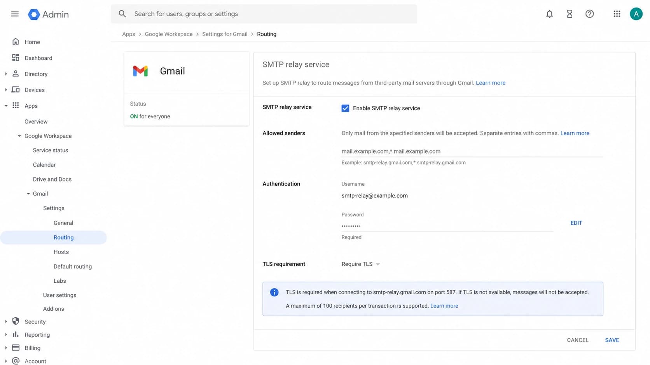Open the notifications bell
This screenshot has width=650, height=365.
[549, 14]
